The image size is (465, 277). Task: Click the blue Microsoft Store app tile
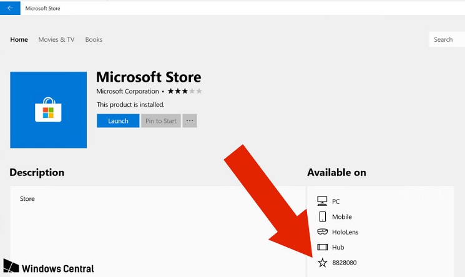click(48, 110)
